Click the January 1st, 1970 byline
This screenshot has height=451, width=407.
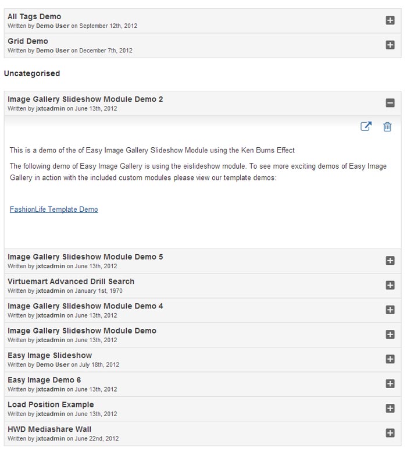(x=65, y=291)
